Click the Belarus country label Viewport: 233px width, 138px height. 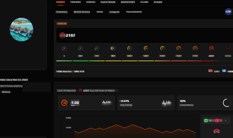(6, 92)
